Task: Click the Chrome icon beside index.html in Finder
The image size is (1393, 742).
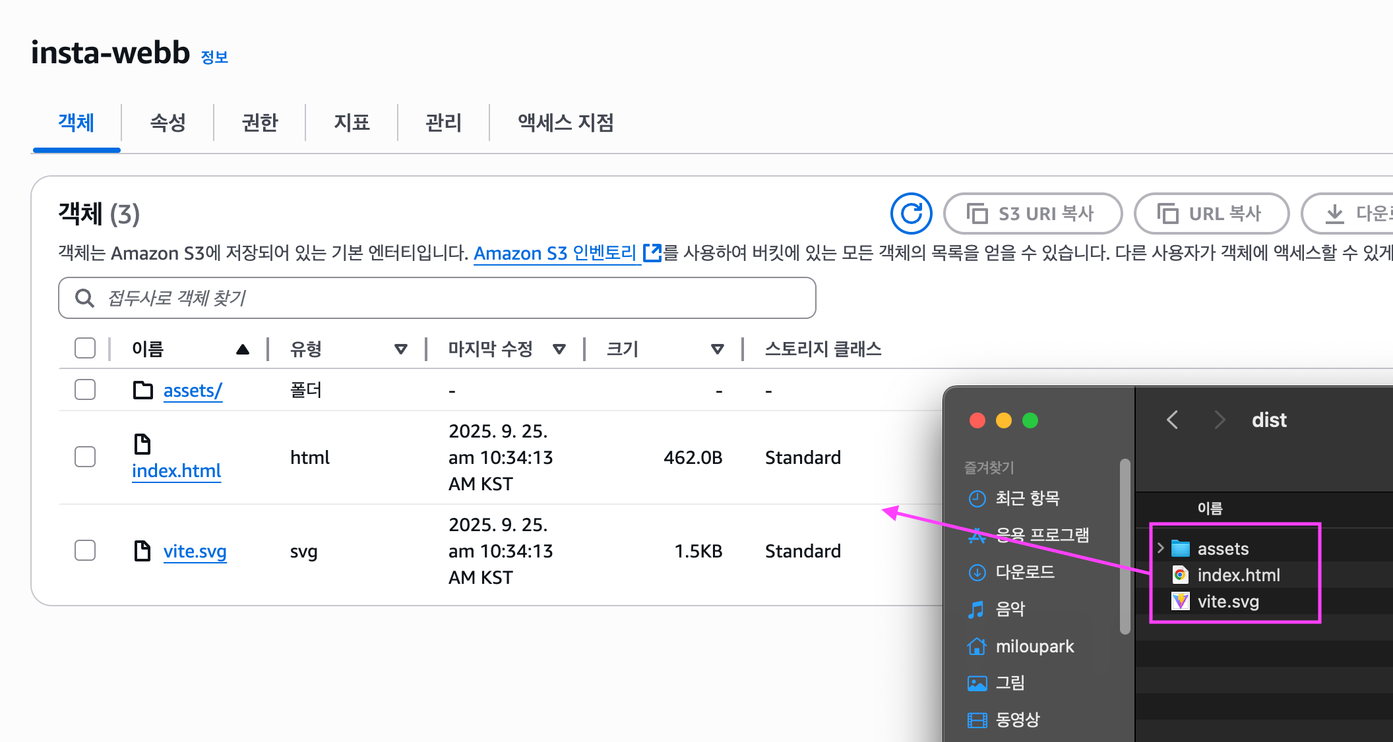Action: tap(1180, 575)
